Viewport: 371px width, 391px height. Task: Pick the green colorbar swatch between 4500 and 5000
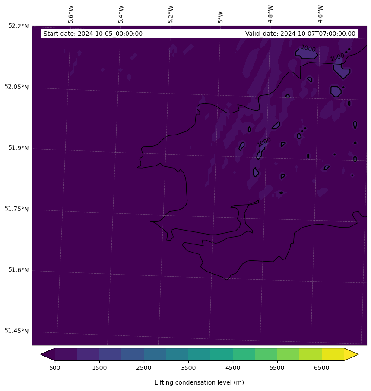244,354
